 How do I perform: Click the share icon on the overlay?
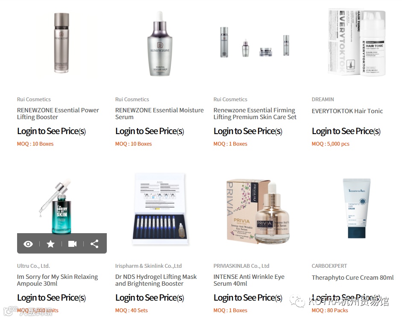pyautogui.click(x=94, y=244)
